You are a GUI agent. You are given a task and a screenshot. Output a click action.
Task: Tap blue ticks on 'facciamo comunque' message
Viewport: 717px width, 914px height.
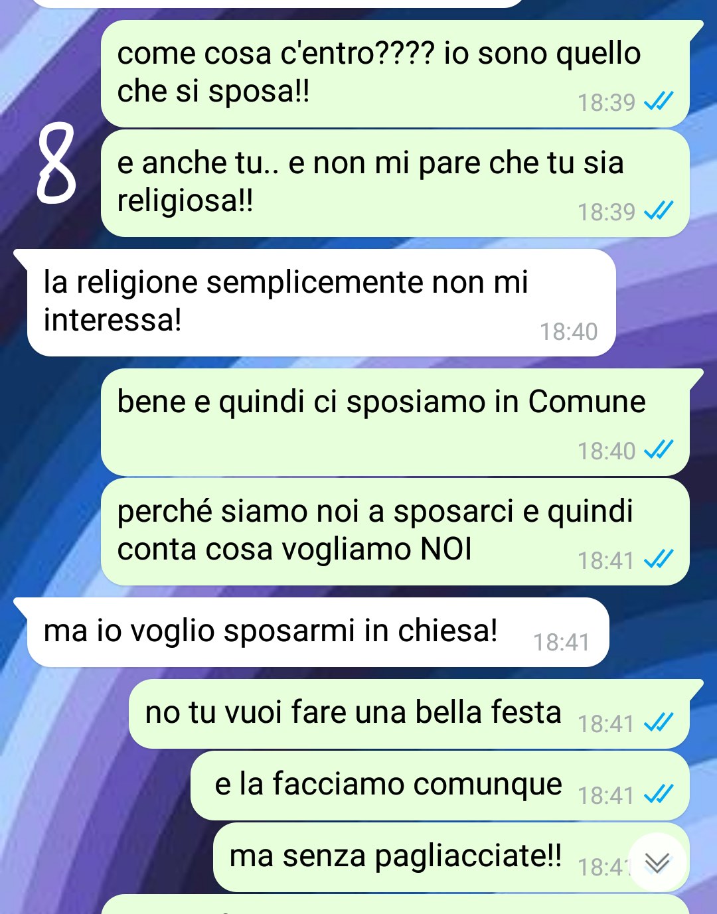[659, 794]
